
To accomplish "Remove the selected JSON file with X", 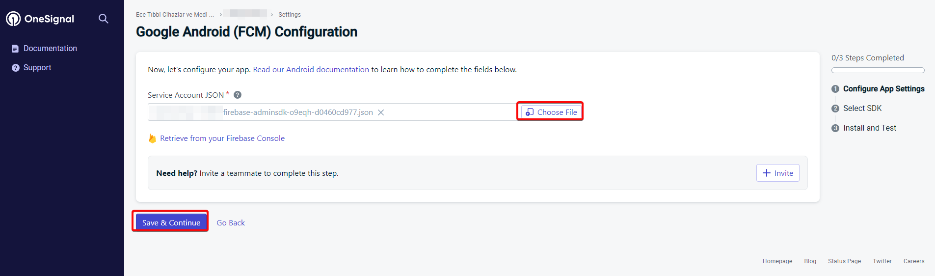I will [x=381, y=112].
